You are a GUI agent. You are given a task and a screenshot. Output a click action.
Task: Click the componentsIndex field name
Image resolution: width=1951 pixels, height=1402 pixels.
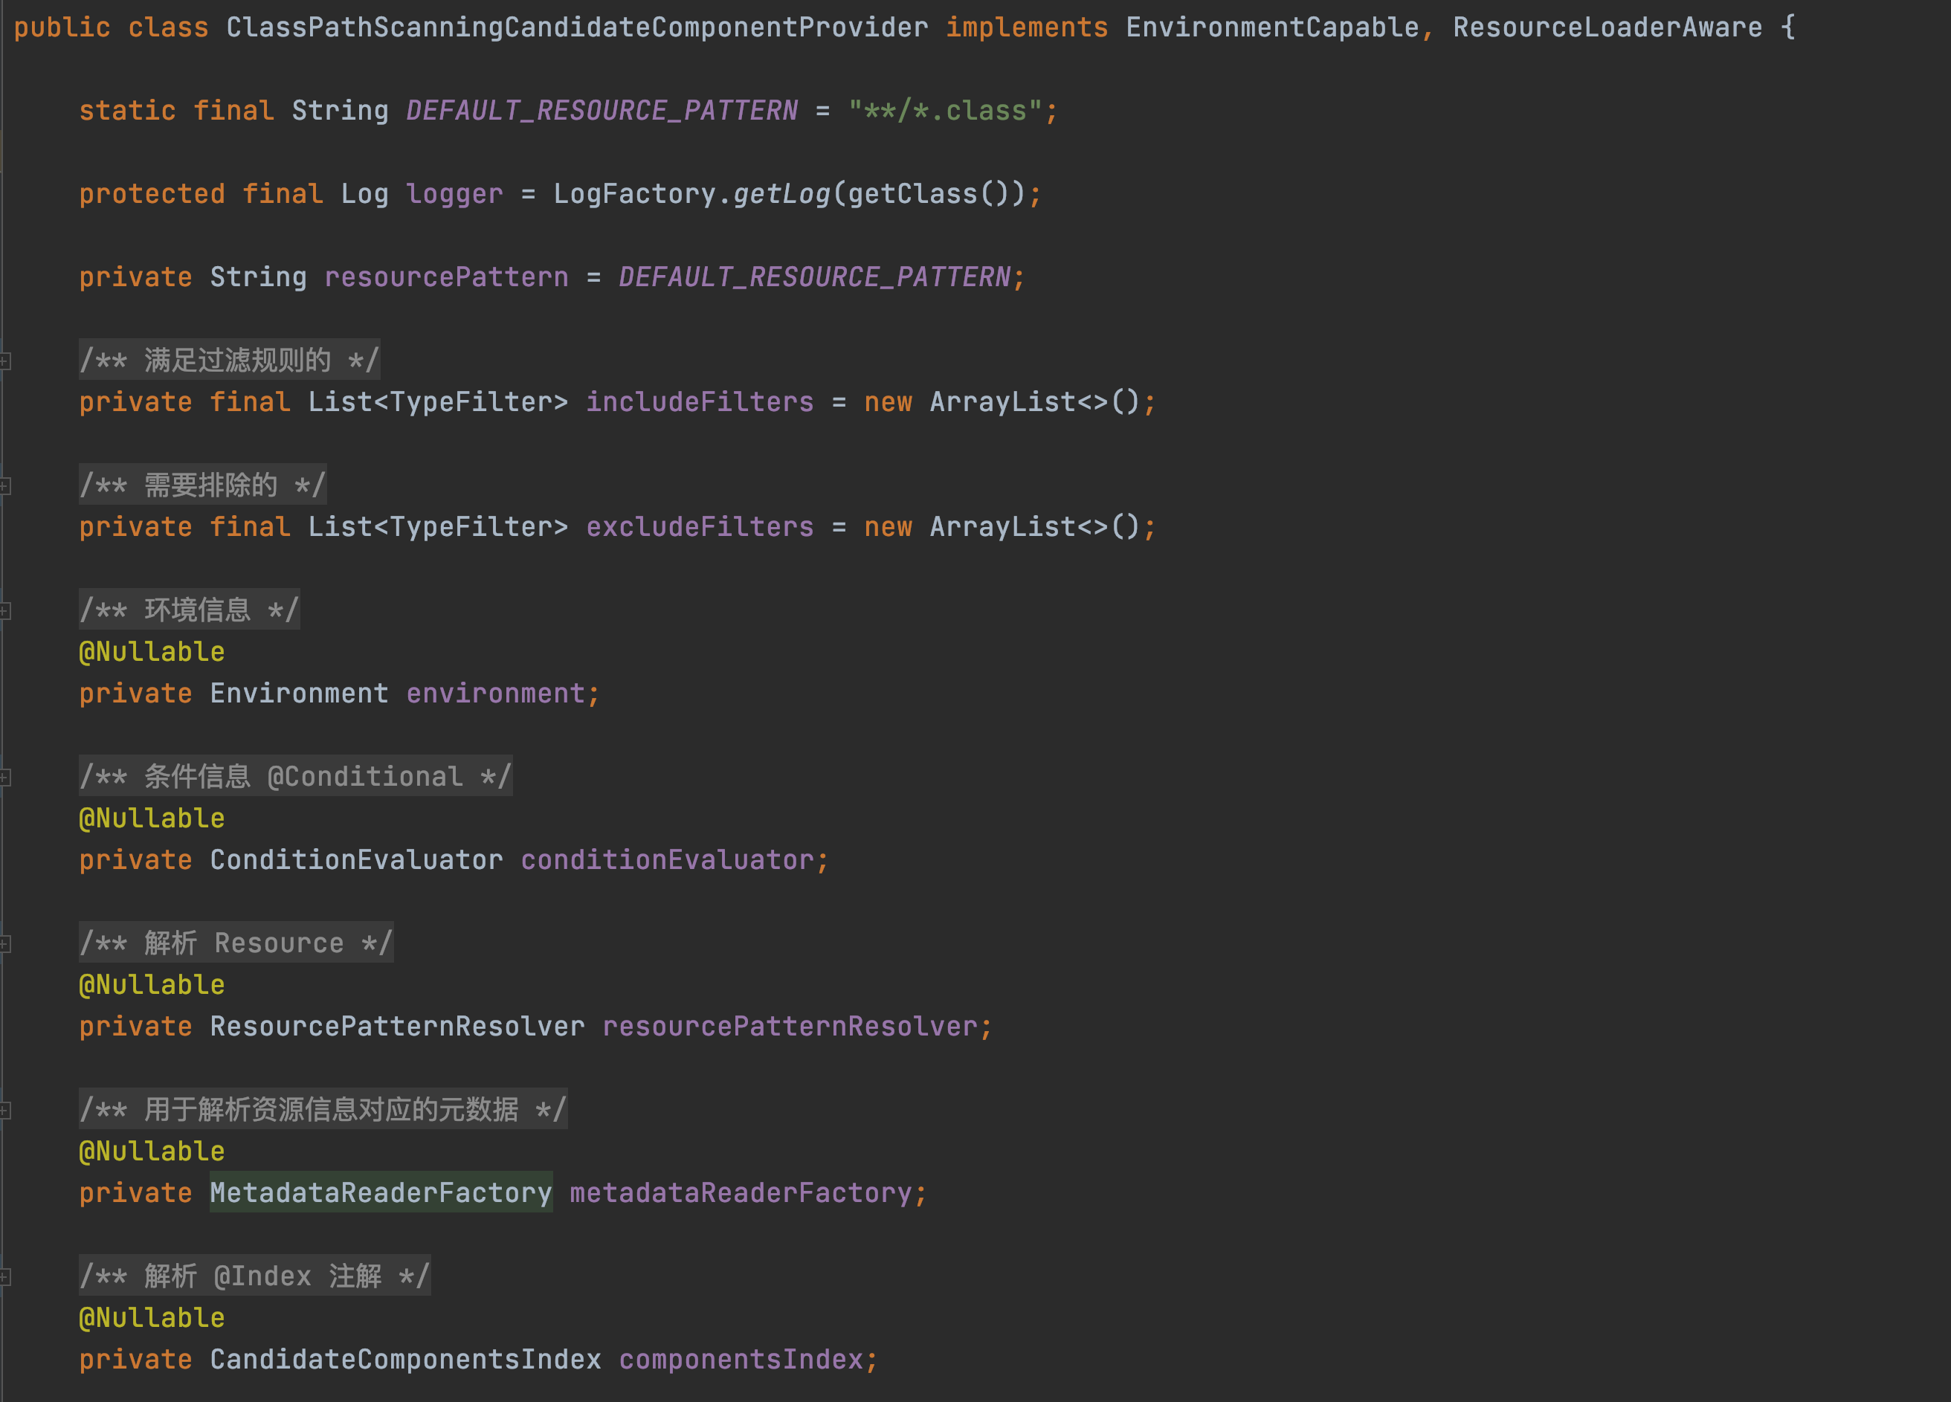741,1359
